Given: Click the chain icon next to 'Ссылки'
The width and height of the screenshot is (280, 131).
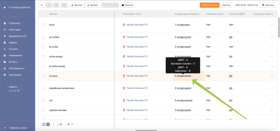Looking at the screenshot, I should tap(5, 49).
